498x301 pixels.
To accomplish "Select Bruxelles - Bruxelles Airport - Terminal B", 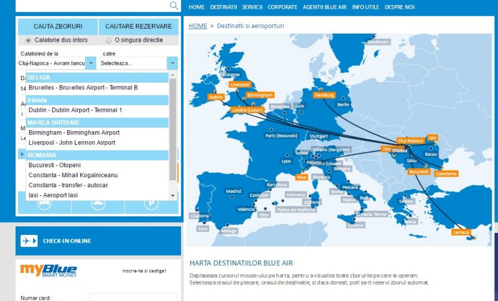I will [x=97, y=88].
